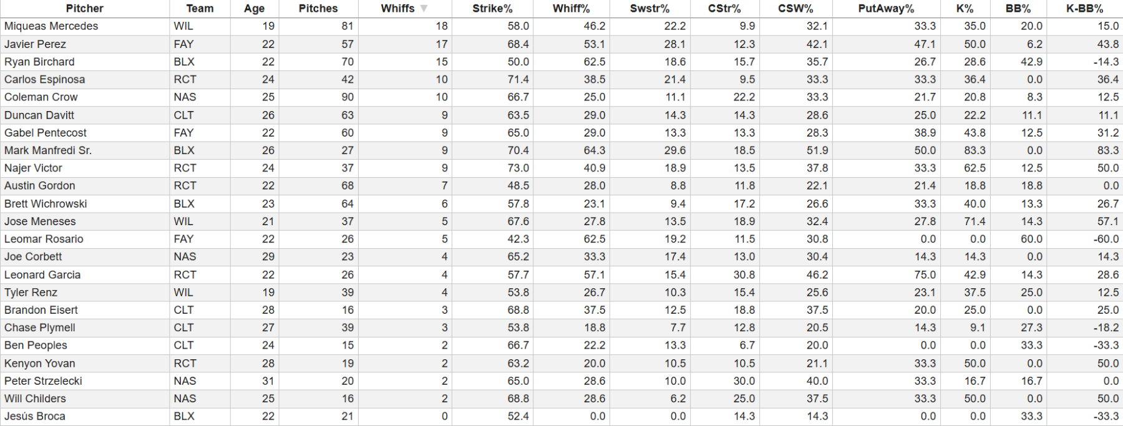
Task: Click the Whiffs sort descending arrow
Action: tap(424, 9)
